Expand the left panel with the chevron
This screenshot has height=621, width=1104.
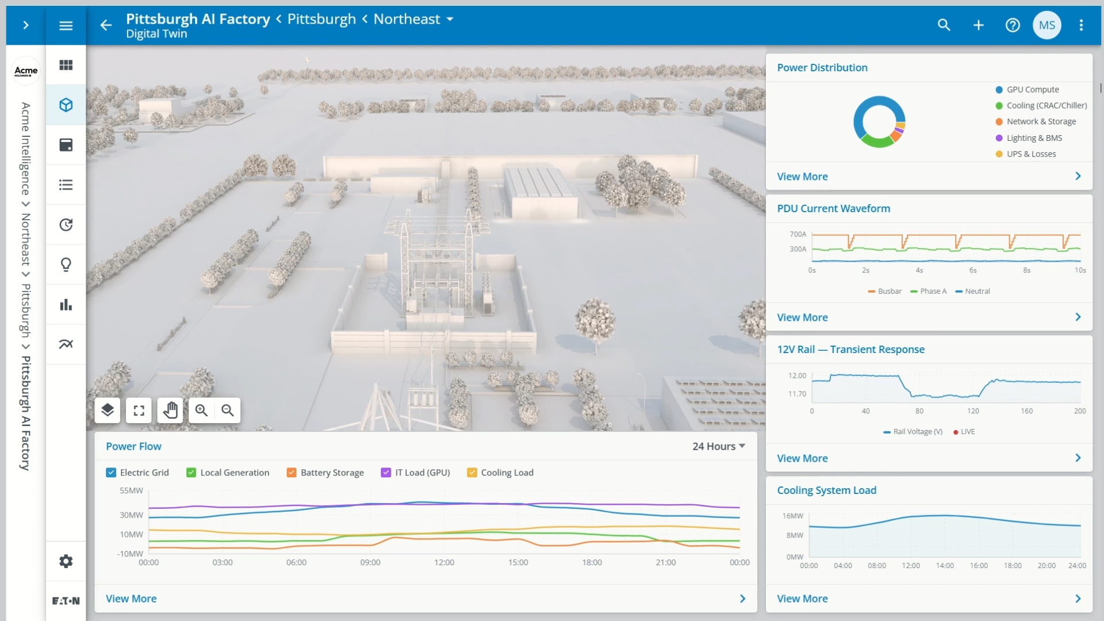click(x=26, y=25)
